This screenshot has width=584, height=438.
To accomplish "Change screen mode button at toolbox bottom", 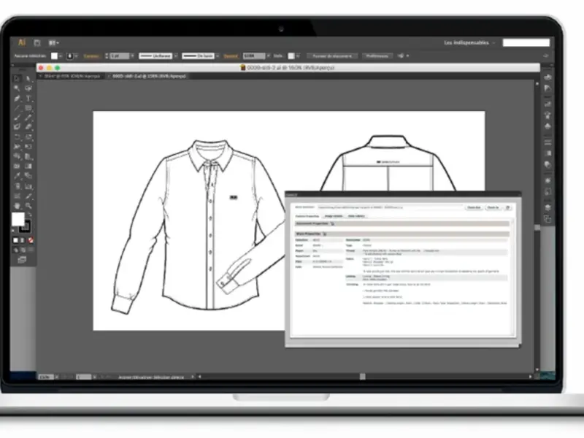I will [x=22, y=260].
